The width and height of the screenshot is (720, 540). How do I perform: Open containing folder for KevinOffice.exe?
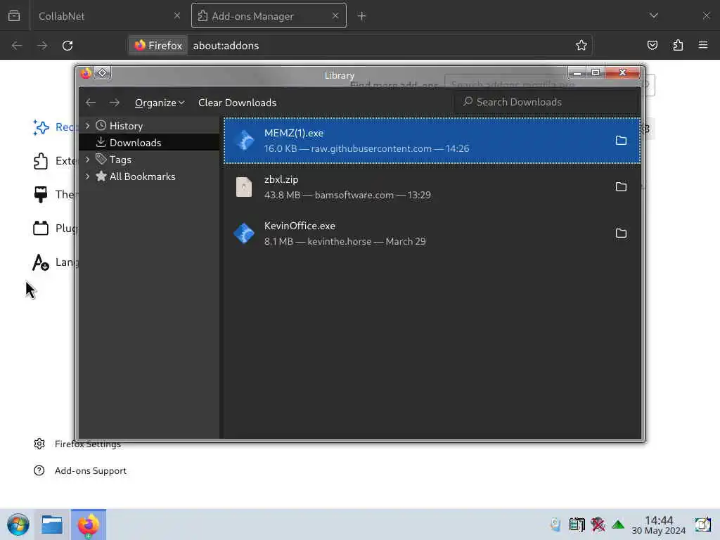click(621, 233)
